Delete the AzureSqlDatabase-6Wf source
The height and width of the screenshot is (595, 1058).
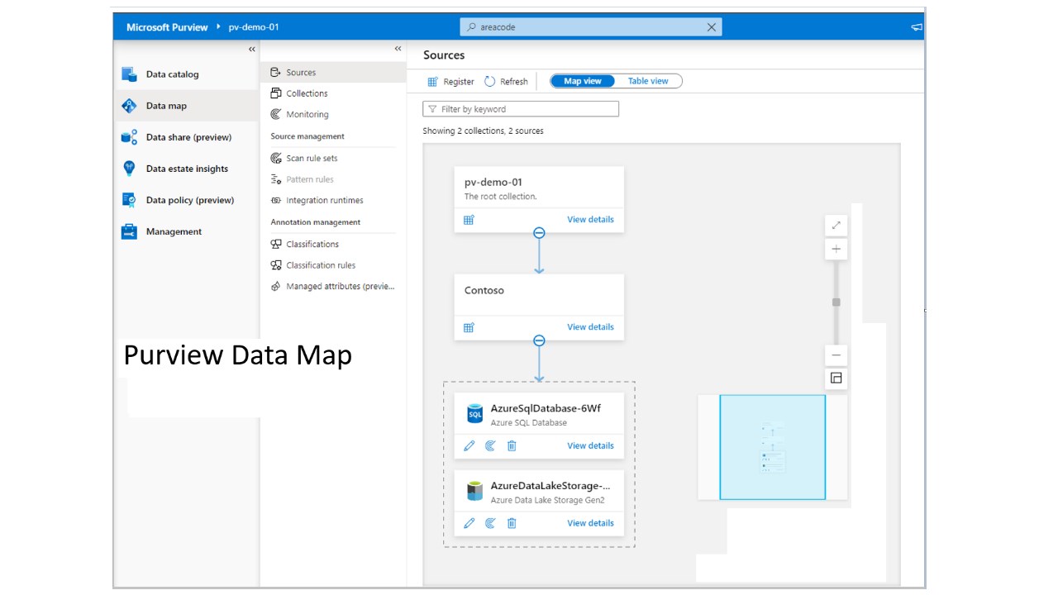(x=512, y=445)
